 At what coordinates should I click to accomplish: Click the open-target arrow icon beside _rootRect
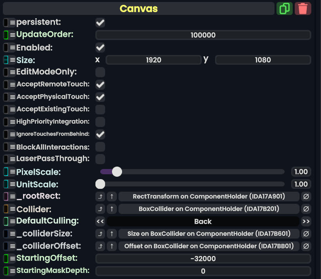100,197
